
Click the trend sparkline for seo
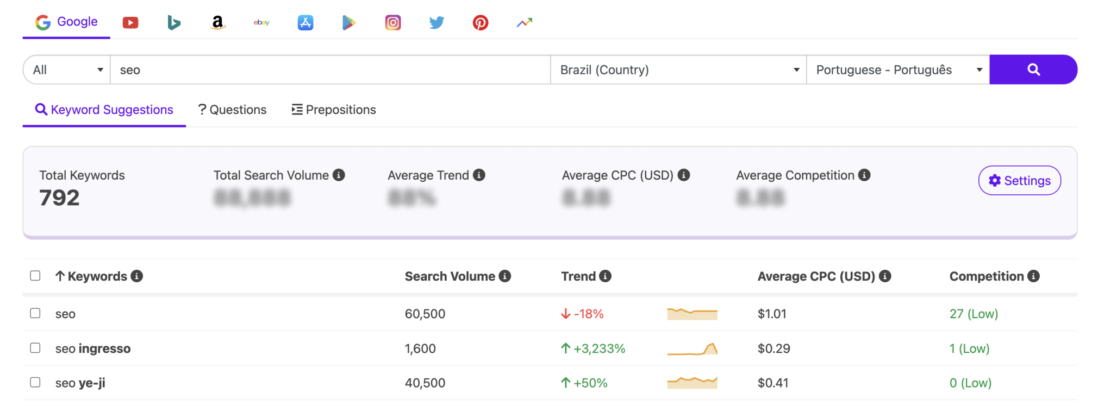pyautogui.click(x=692, y=314)
